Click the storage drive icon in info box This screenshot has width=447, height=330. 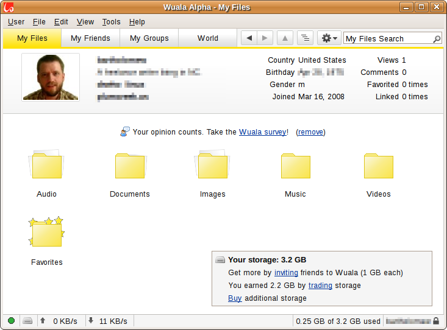tap(220, 259)
